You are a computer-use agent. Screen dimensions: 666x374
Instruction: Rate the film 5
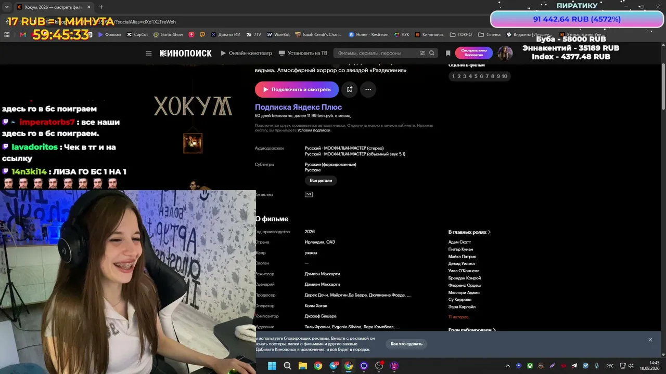tap(476, 76)
